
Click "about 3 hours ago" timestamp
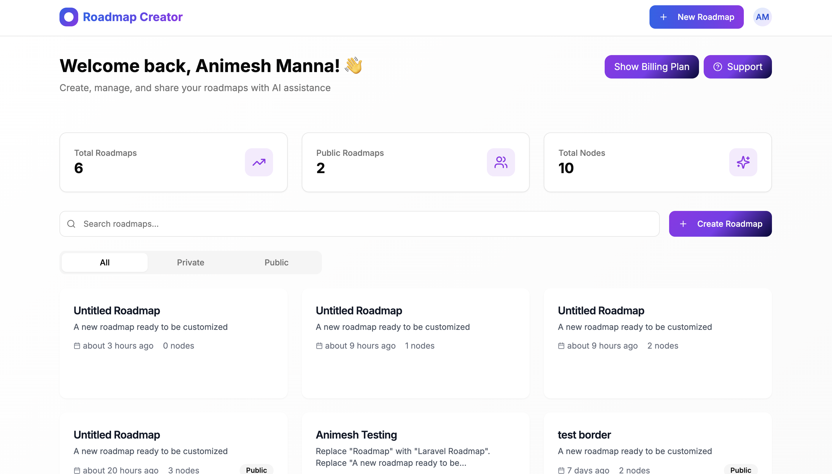[118, 346]
